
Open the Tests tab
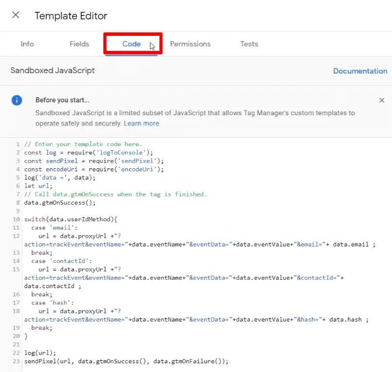pos(249,44)
